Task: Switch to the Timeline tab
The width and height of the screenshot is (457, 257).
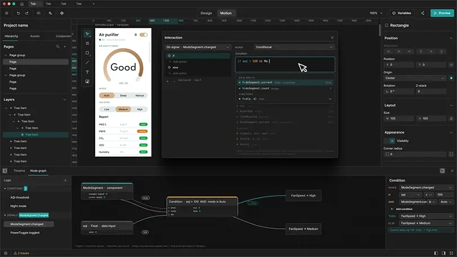Action: tap(19, 171)
